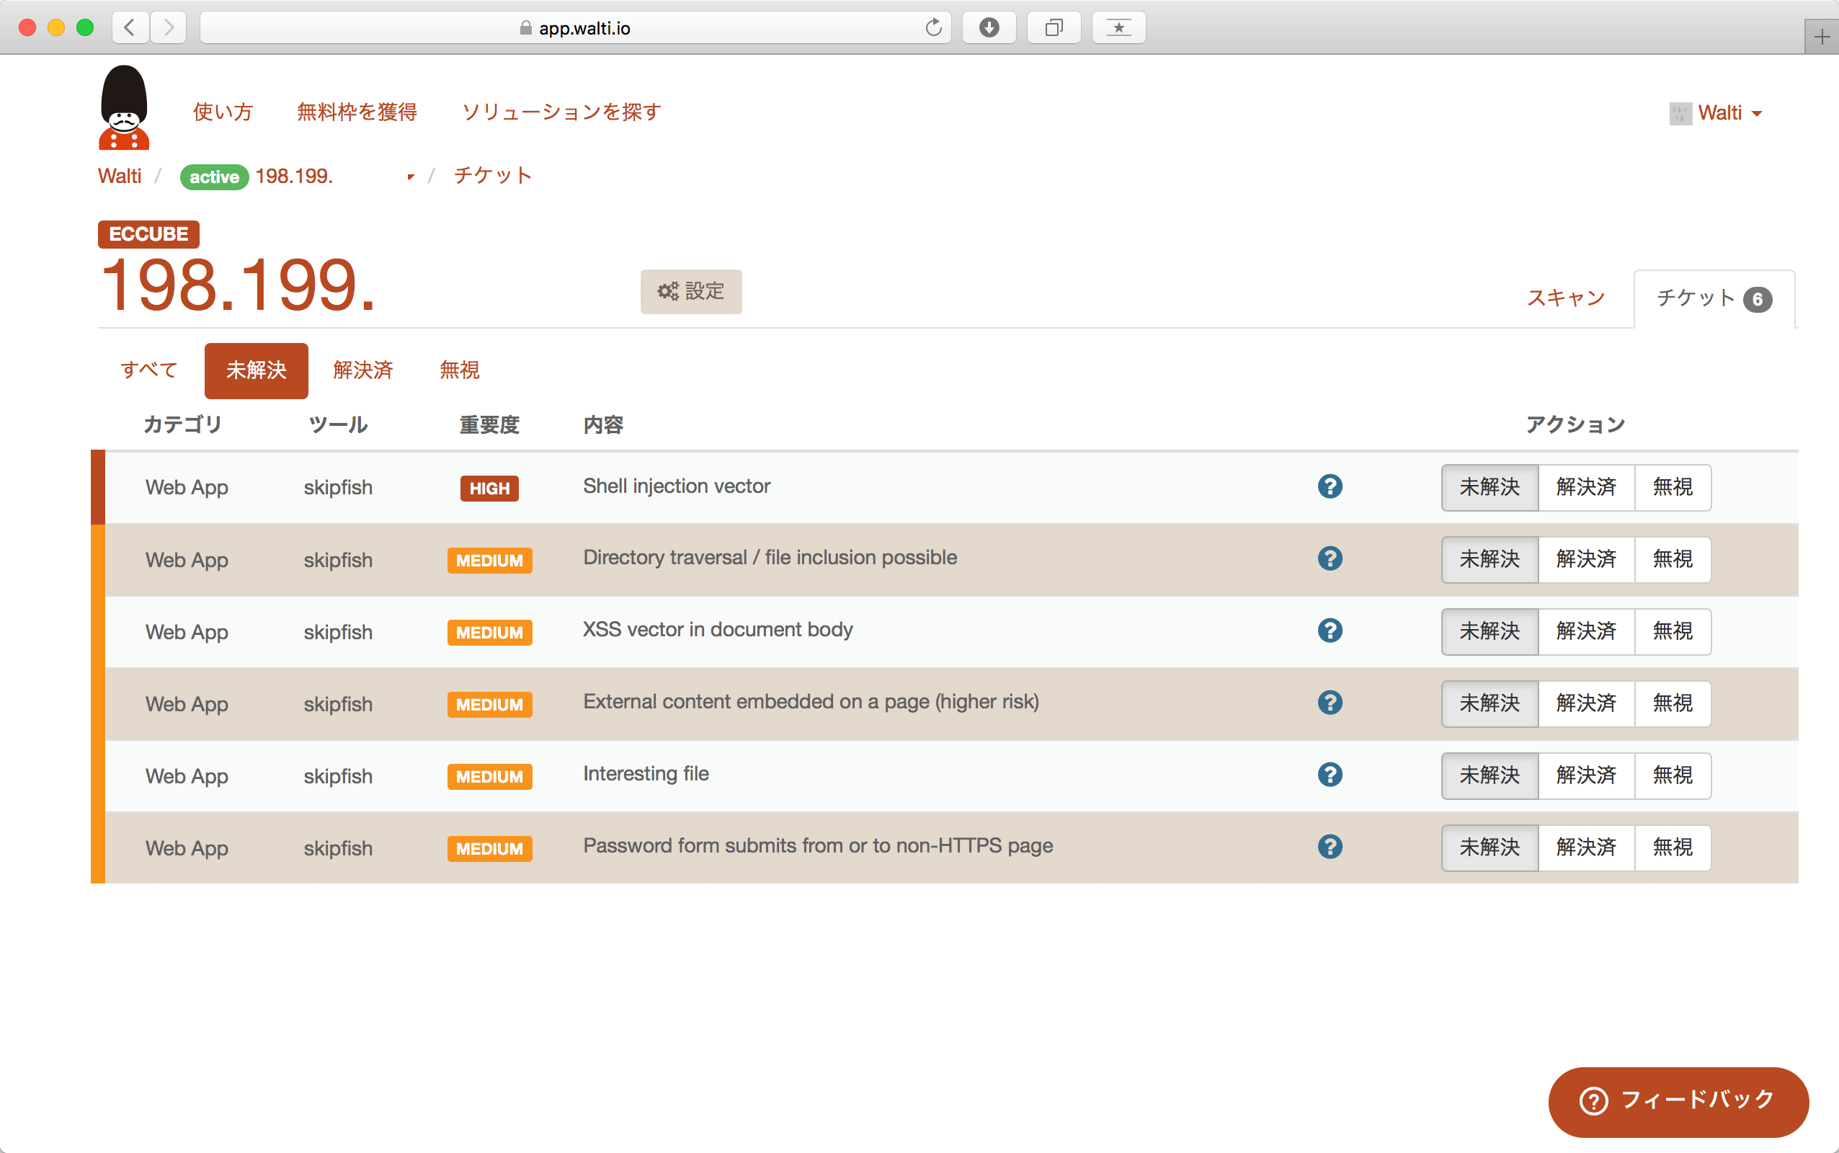Reload the page with refresh icon
Screen dimensions: 1839x1153
pos(933,28)
